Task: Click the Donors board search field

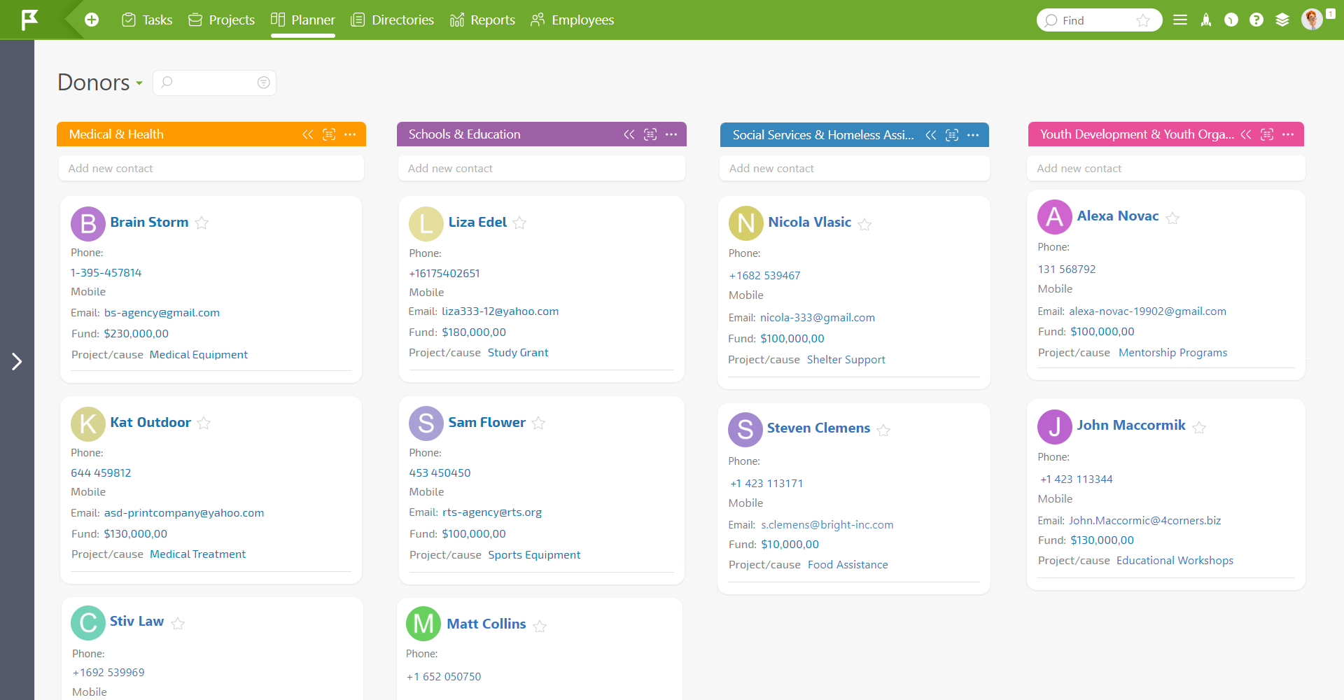Action: [214, 83]
